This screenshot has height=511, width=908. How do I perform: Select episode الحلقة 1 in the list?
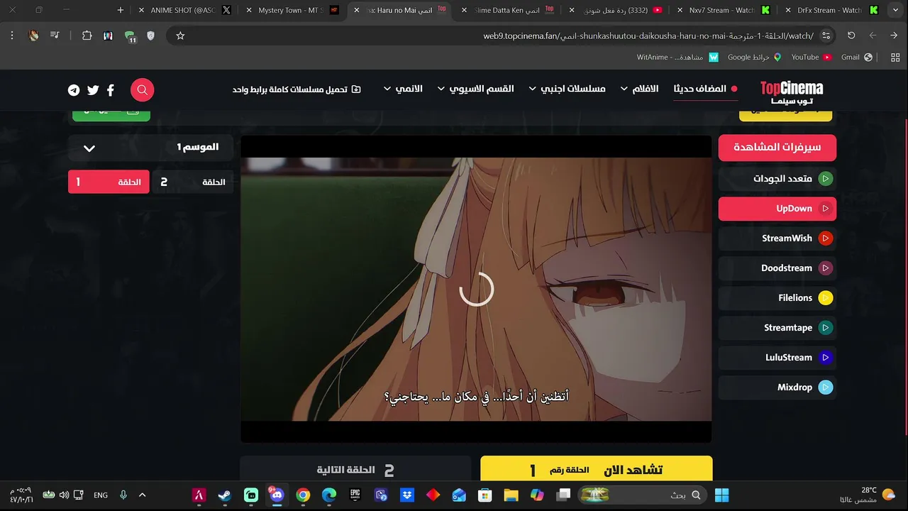[x=109, y=182]
